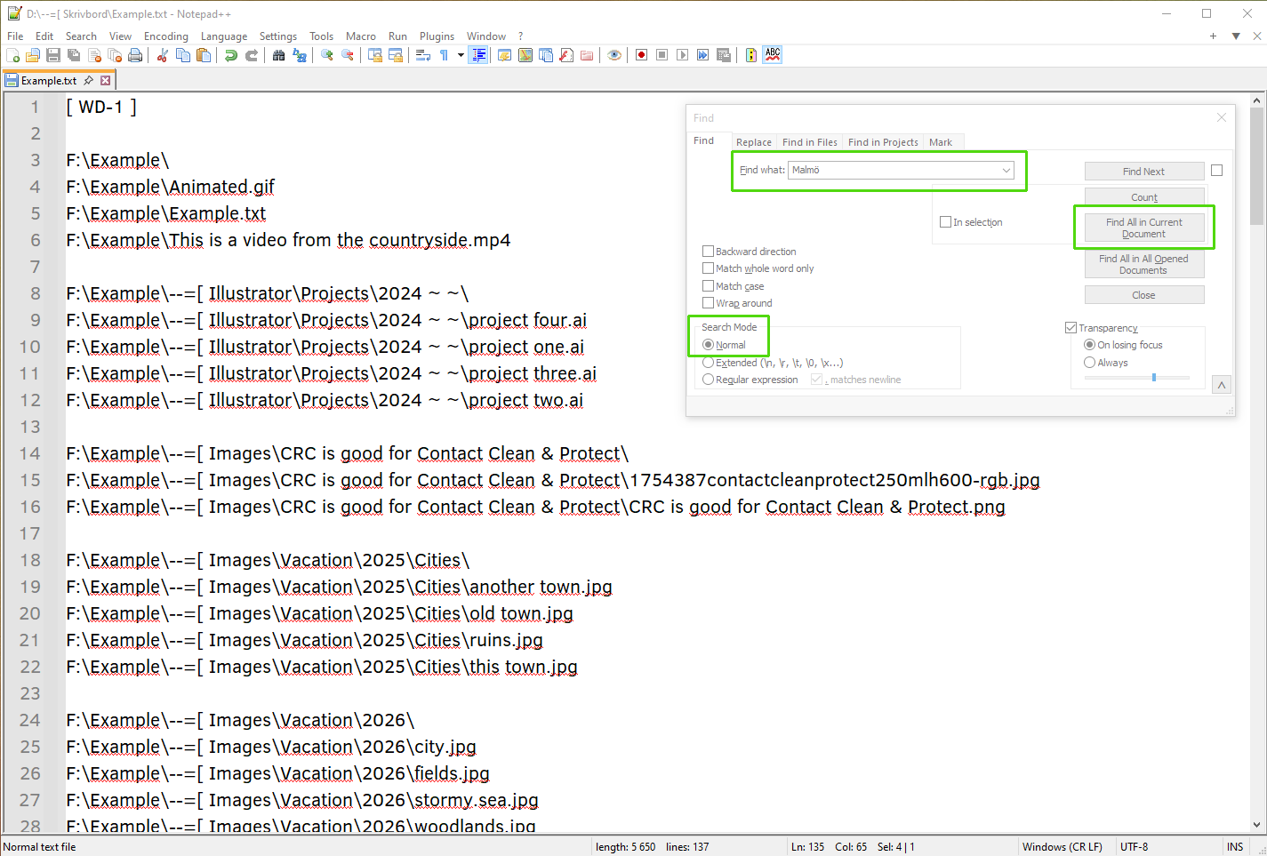Viewport: 1267px width, 856px height.
Task: Click the Find Next button
Action: [x=1144, y=172]
